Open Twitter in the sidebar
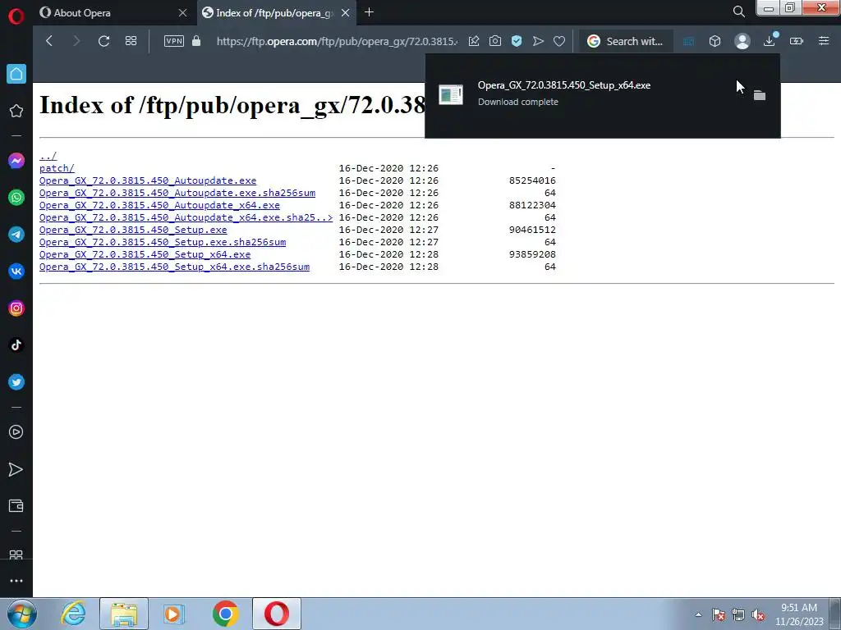The width and height of the screenshot is (841, 630). pyautogui.click(x=16, y=382)
